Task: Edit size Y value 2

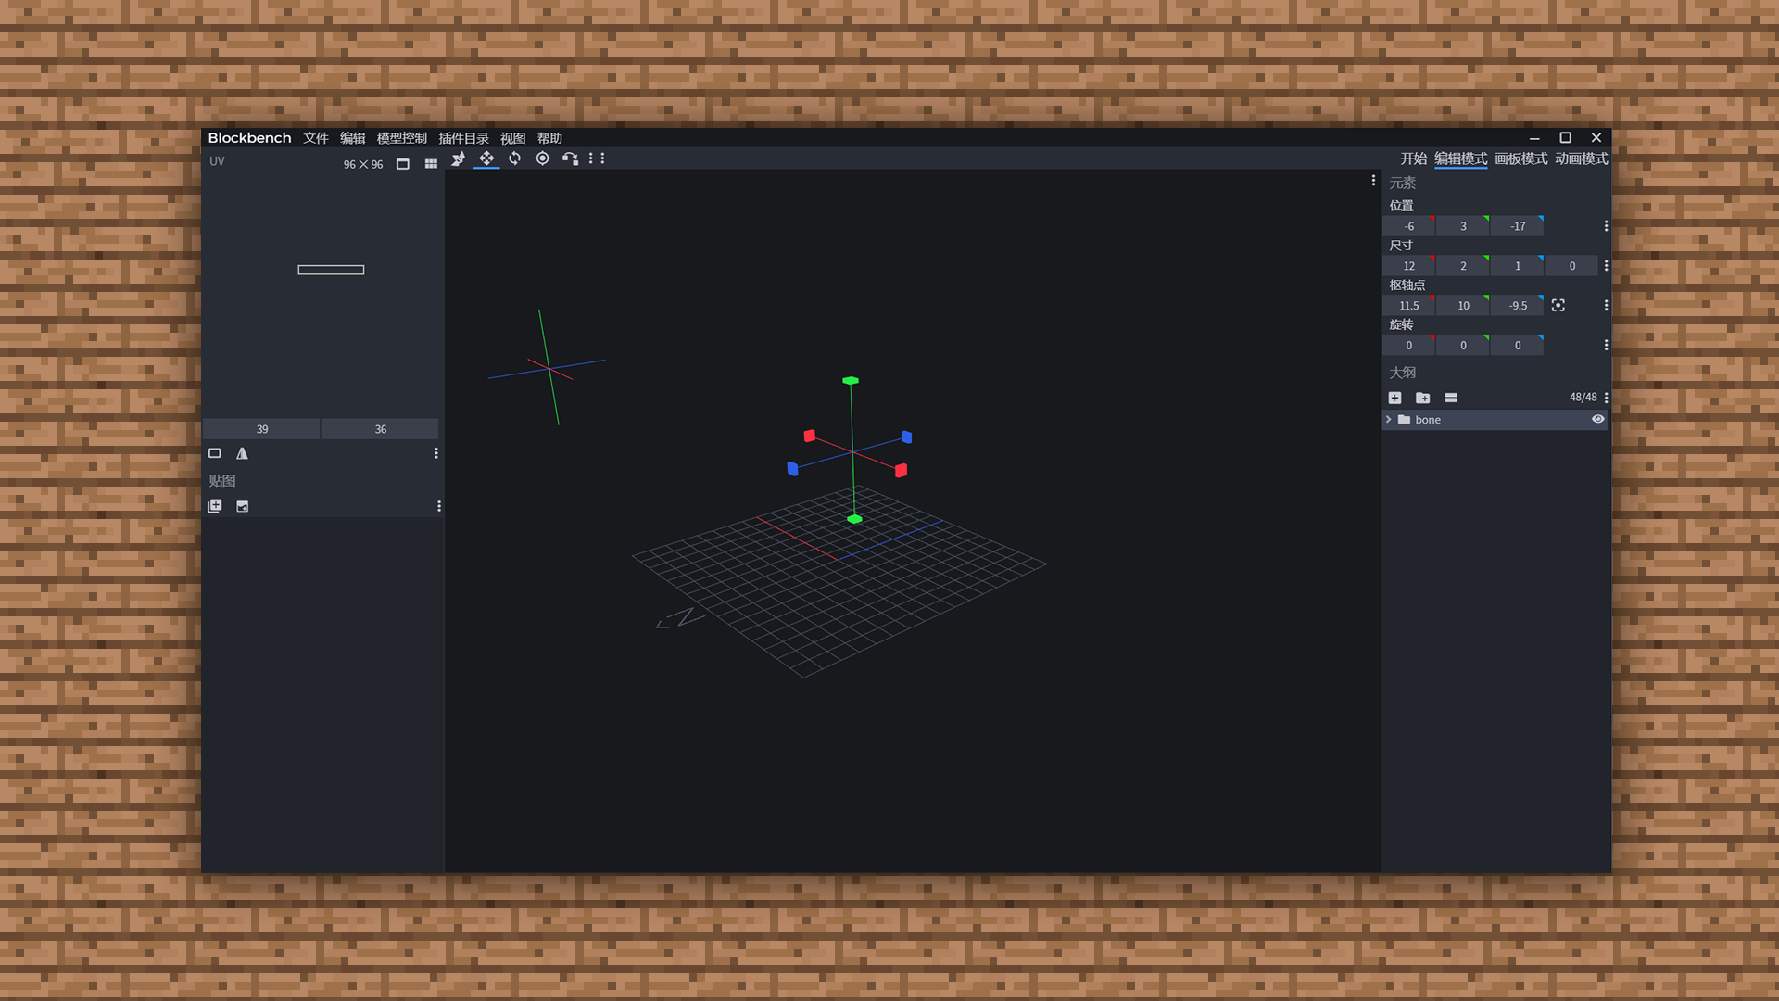Action: point(1463,266)
